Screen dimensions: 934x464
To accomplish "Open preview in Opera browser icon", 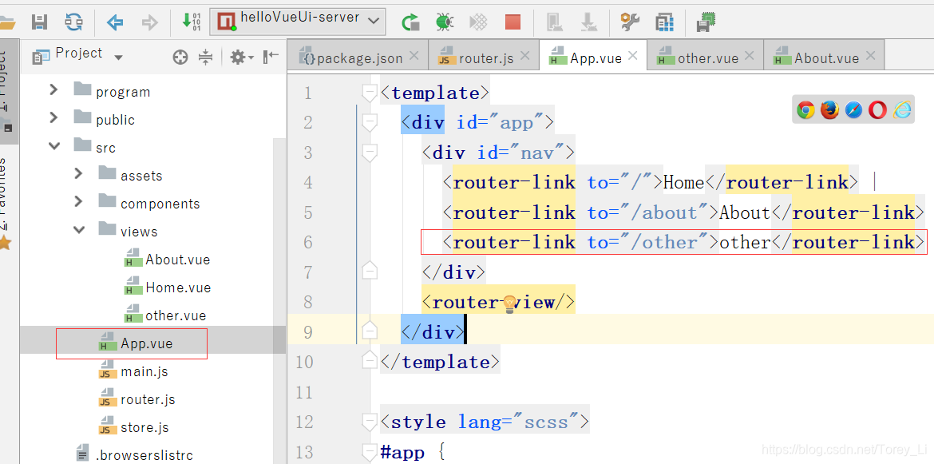I will 877,110.
